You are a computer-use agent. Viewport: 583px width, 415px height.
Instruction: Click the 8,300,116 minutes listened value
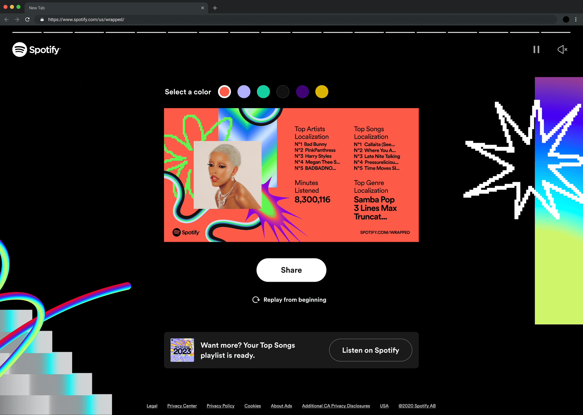312,200
